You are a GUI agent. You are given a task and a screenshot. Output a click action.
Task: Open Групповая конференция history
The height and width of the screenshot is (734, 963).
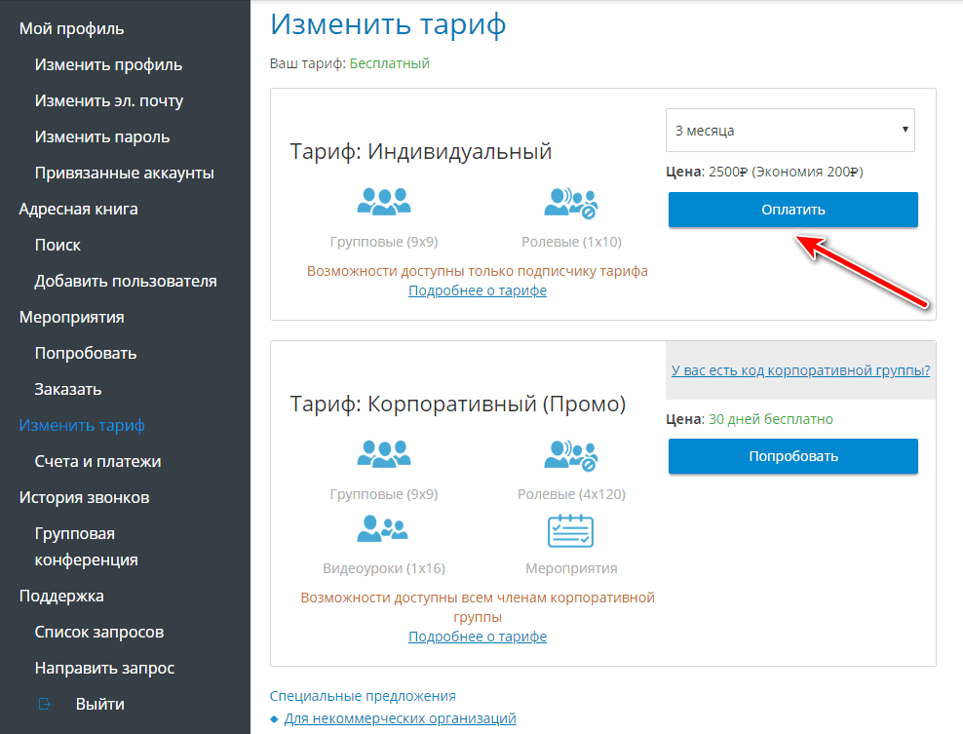pos(87,547)
